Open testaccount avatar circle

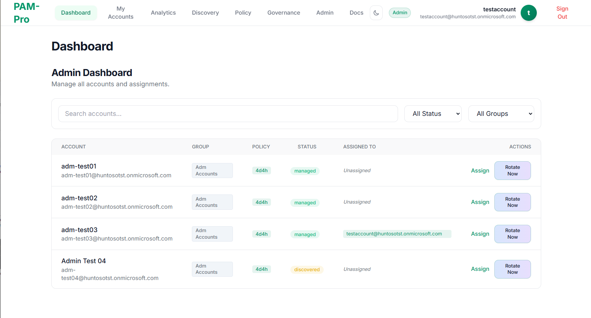[528, 13]
